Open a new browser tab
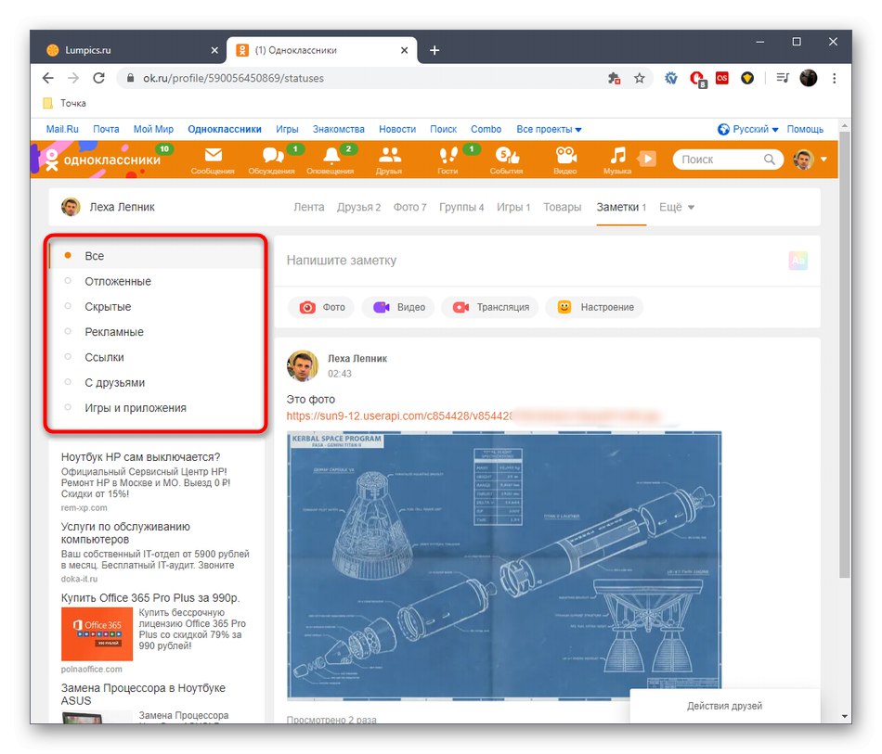The width and height of the screenshot is (882, 754). pyautogui.click(x=435, y=51)
